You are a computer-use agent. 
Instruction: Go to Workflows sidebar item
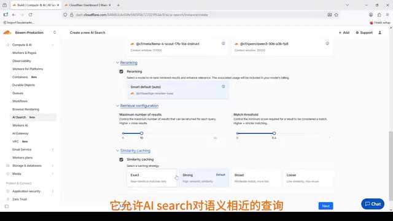pyautogui.click(x=20, y=101)
